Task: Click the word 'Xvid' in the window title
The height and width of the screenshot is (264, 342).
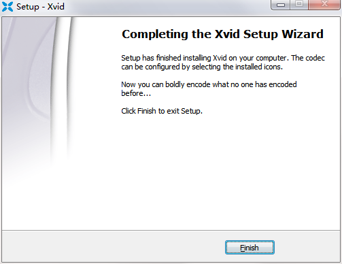Action: (56, 7)
